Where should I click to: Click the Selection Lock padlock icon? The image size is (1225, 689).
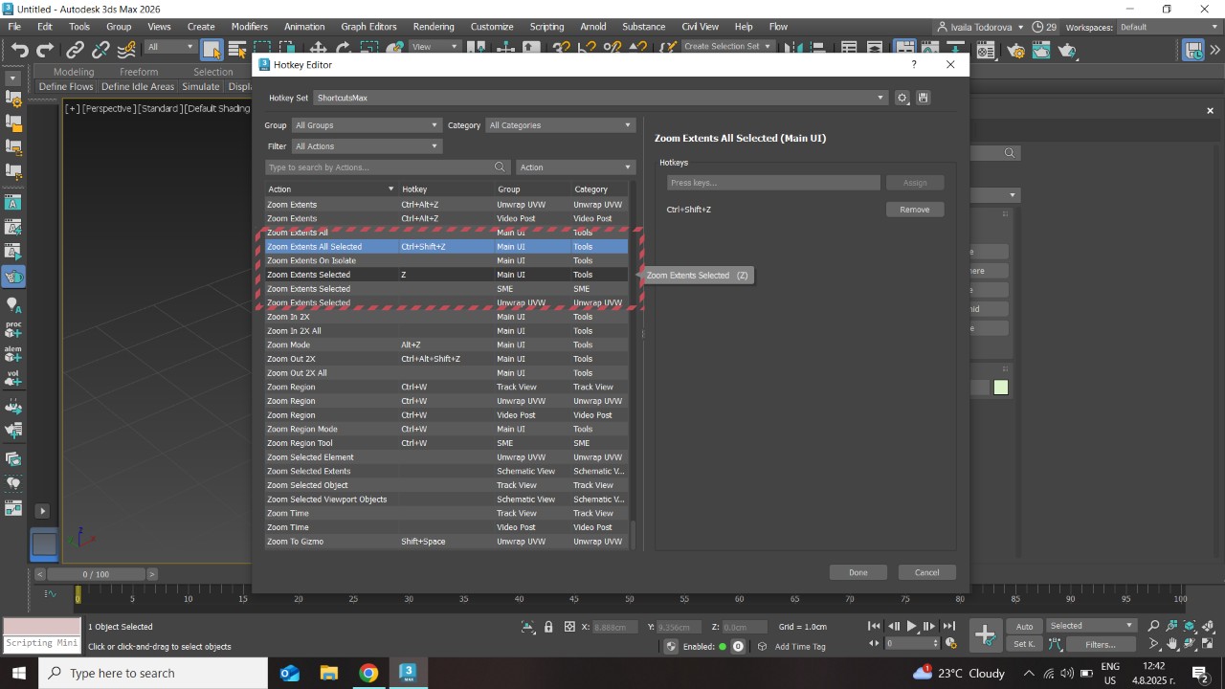[x=548, y=627]
